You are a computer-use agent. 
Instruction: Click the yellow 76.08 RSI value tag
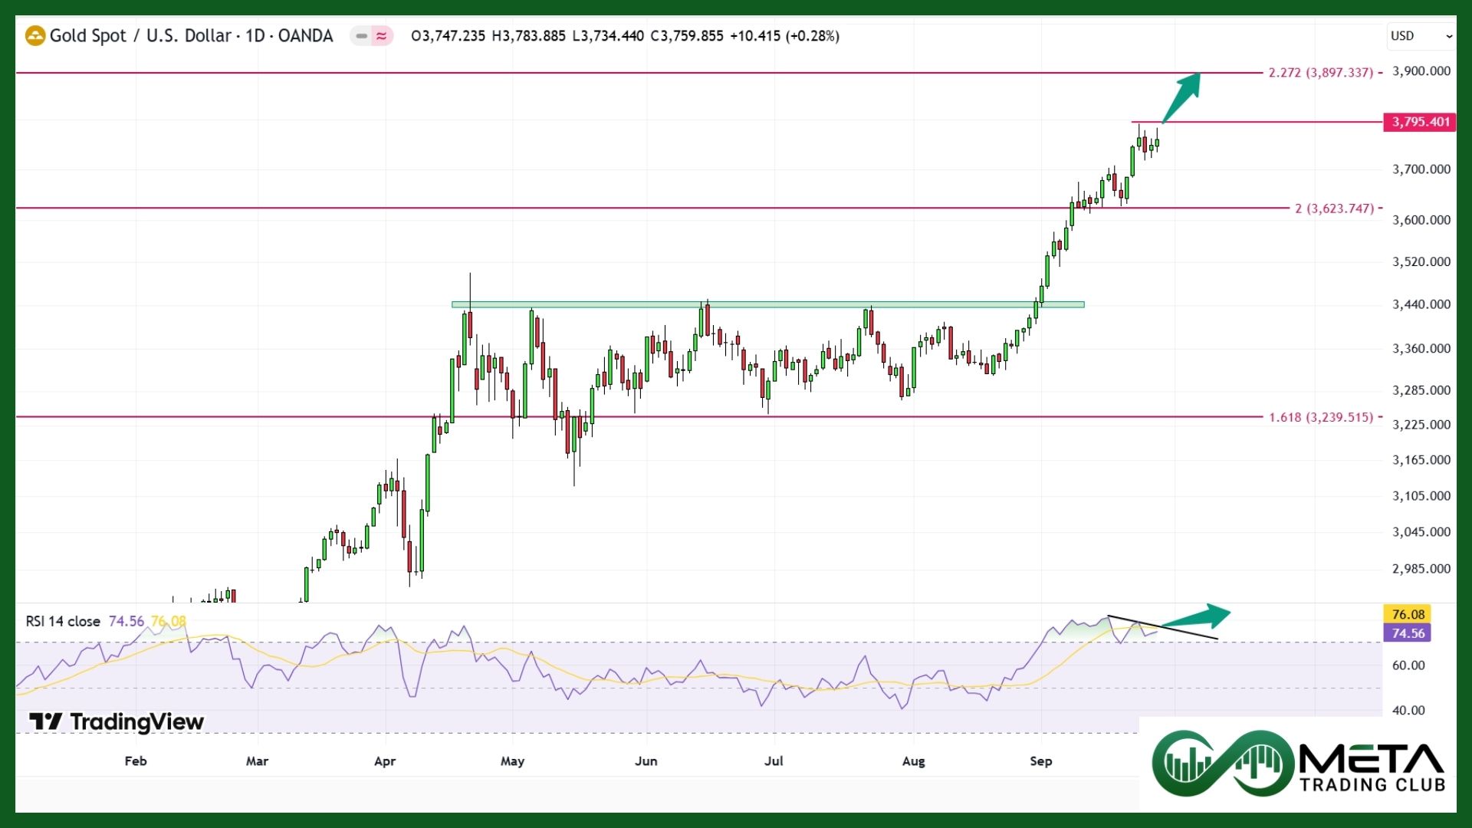coord(1408,614)
